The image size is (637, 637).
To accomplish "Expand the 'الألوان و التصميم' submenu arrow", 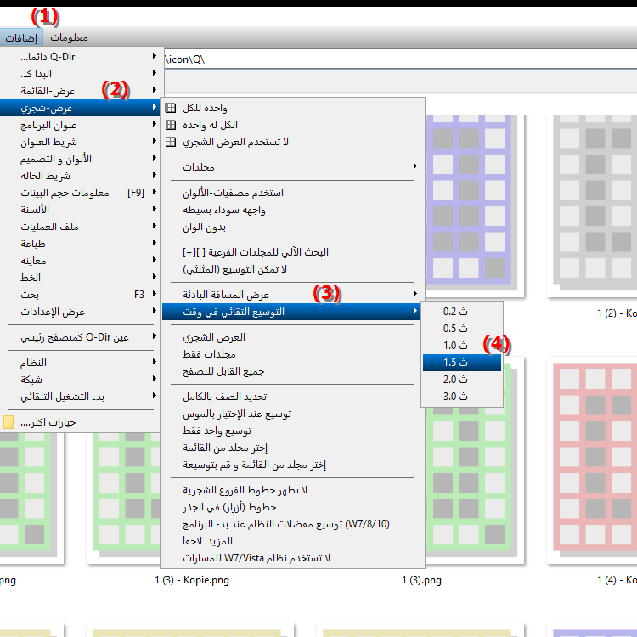I will 155,158.
